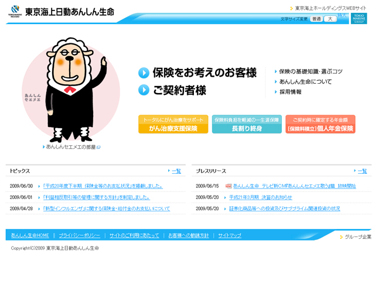The width and height of the screenshot is (375, 281).
Task: Click the arrow bullet before 保険の基礎知識
Action: tap(276, 71)
